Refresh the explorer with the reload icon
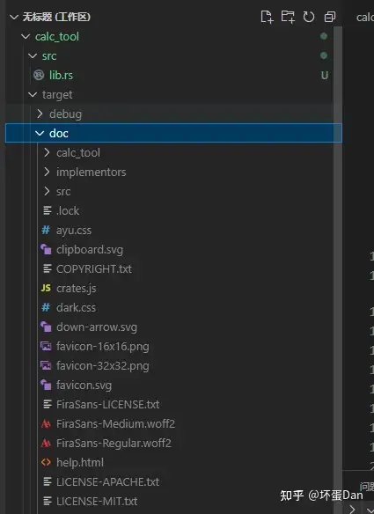 [309, 17]
